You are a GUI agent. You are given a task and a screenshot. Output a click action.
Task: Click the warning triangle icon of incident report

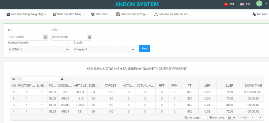(x=156, y=14)
